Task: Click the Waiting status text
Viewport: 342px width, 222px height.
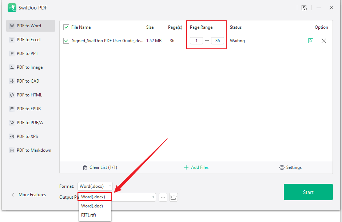Action: click(237, 41)
